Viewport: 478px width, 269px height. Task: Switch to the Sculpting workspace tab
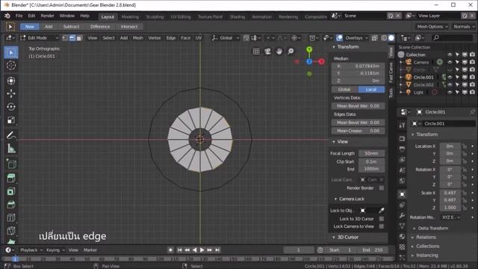[155, 16]
